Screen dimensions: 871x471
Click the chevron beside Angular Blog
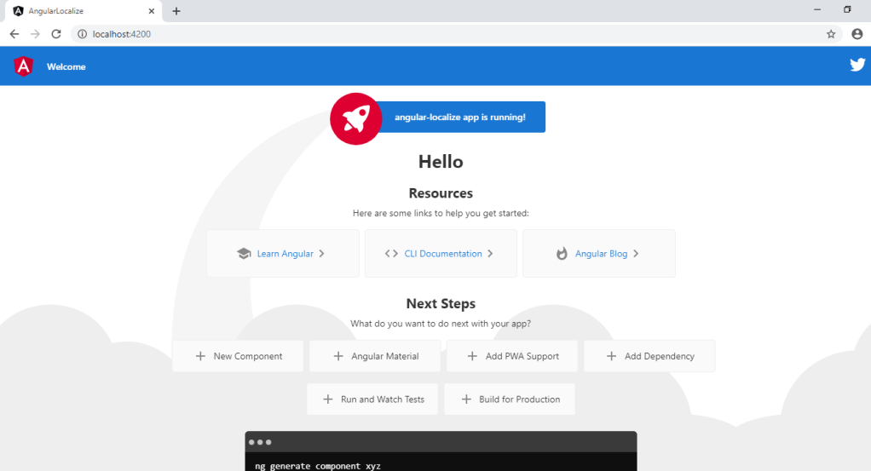636,254
